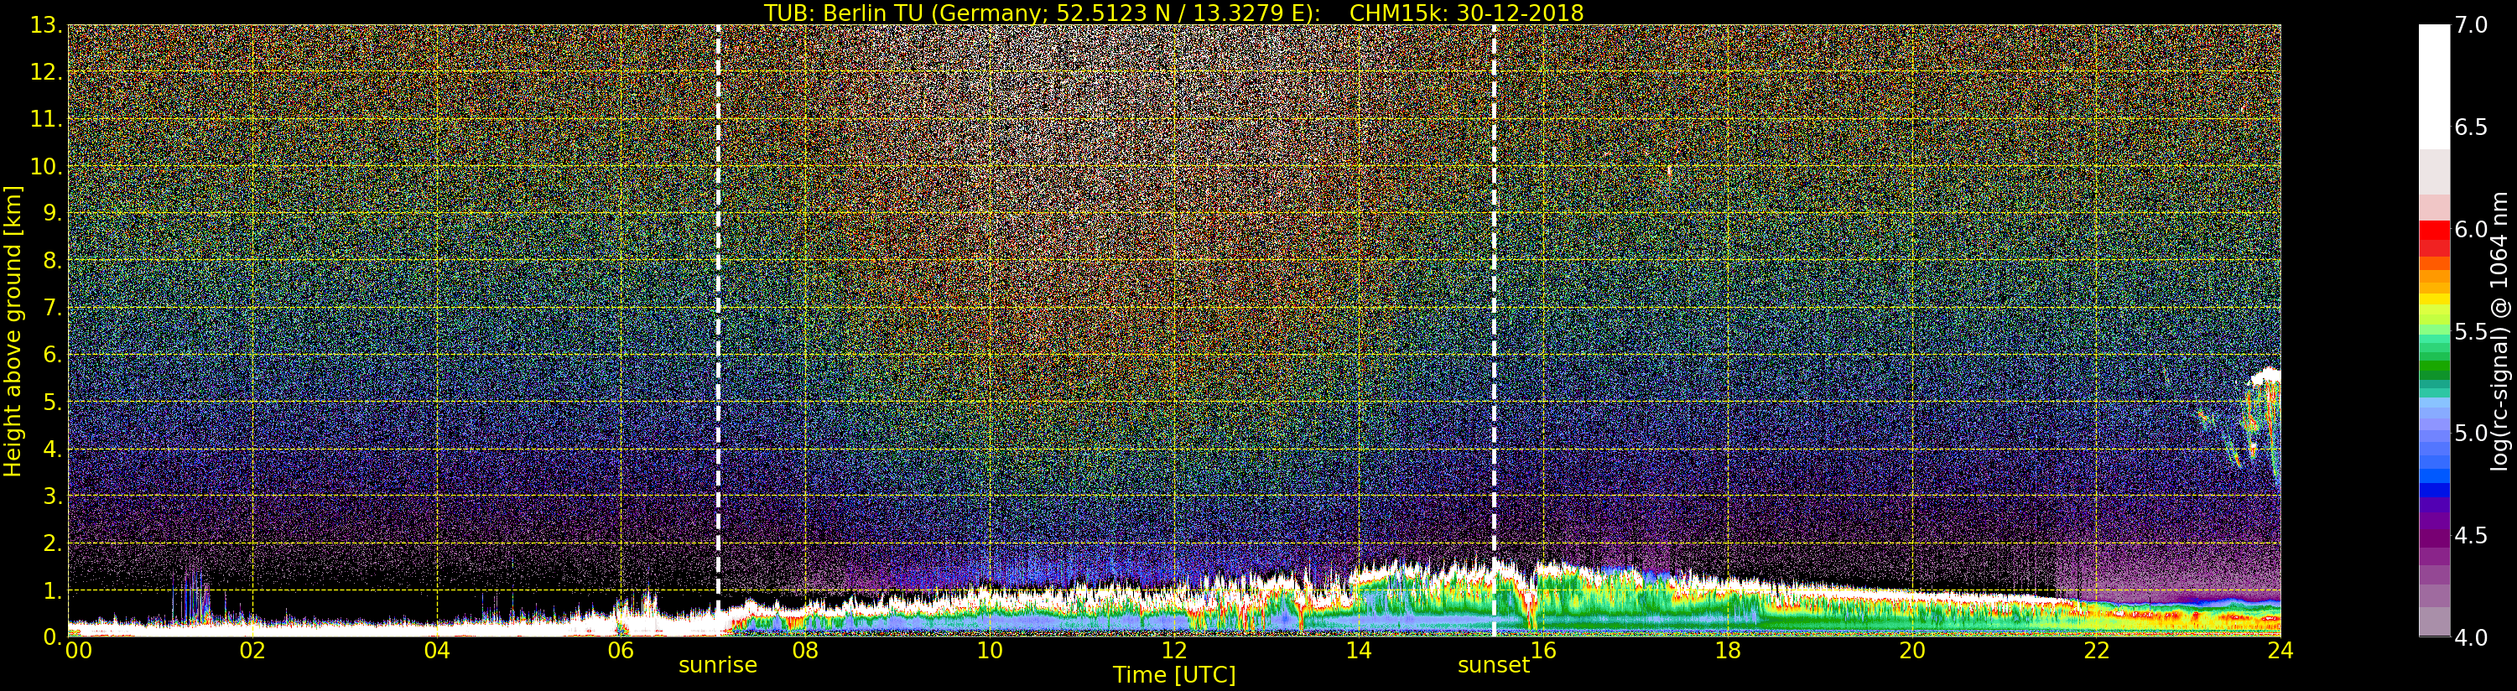Select the 'Height above ground [km]' axis label

point(13,331)
